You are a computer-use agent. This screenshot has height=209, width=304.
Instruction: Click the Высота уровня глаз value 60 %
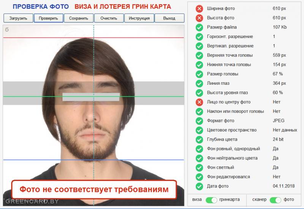(x=278, y=93)
